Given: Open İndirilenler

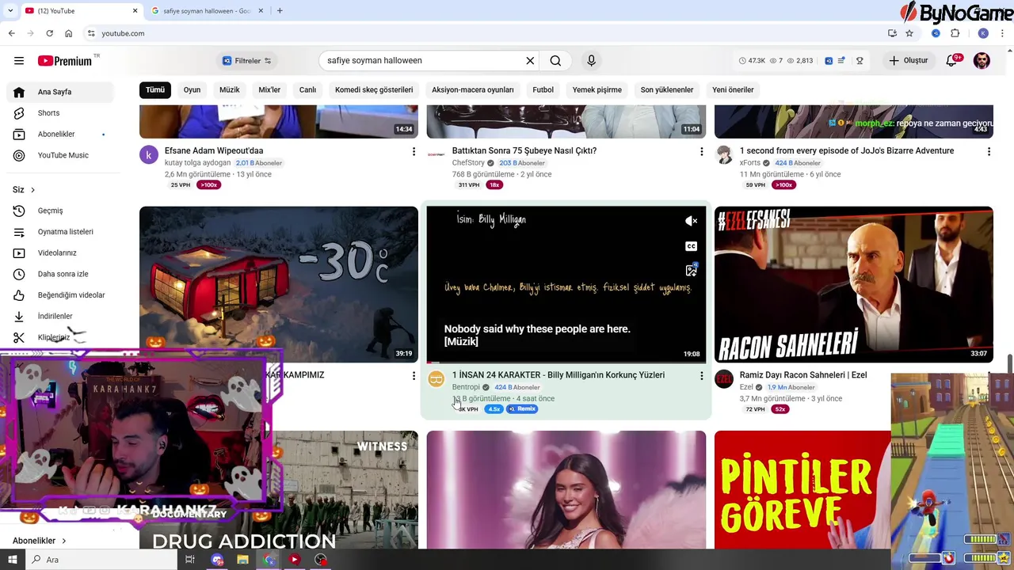Looking at the screenshot, I should pos(60,316).
